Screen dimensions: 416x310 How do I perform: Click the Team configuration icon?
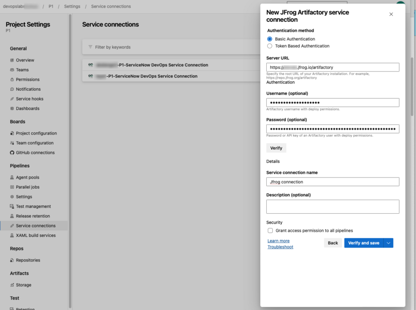click(12, 143)
